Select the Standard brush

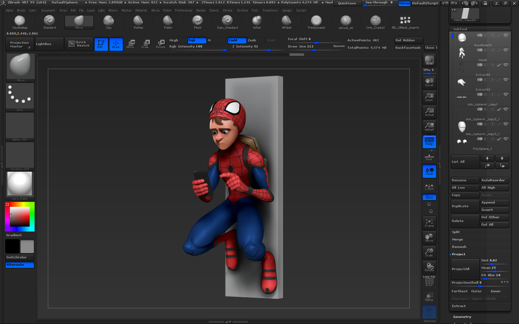49,22
